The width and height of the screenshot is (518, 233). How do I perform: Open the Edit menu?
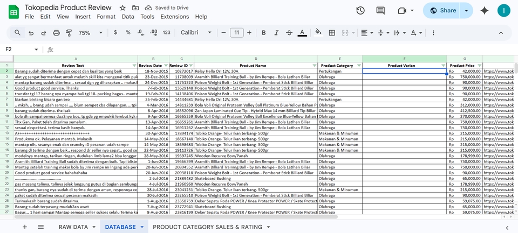click(x=45, y=17)
